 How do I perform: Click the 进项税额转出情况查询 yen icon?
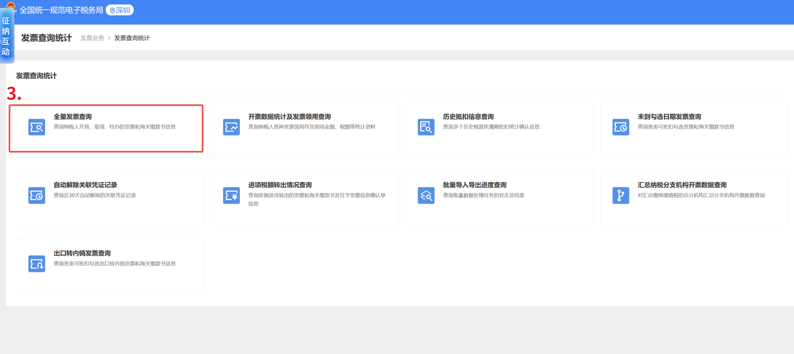tap(231, 195)
